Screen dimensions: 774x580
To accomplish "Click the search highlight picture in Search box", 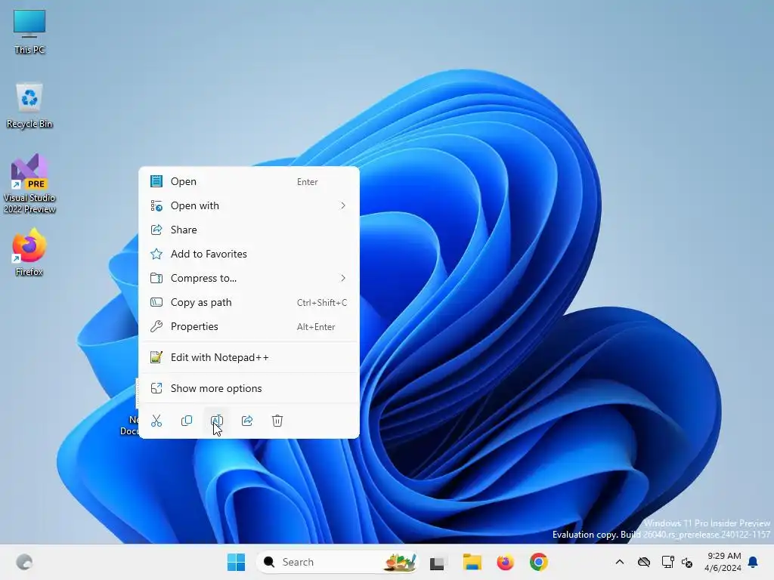I will pos(400,562).
